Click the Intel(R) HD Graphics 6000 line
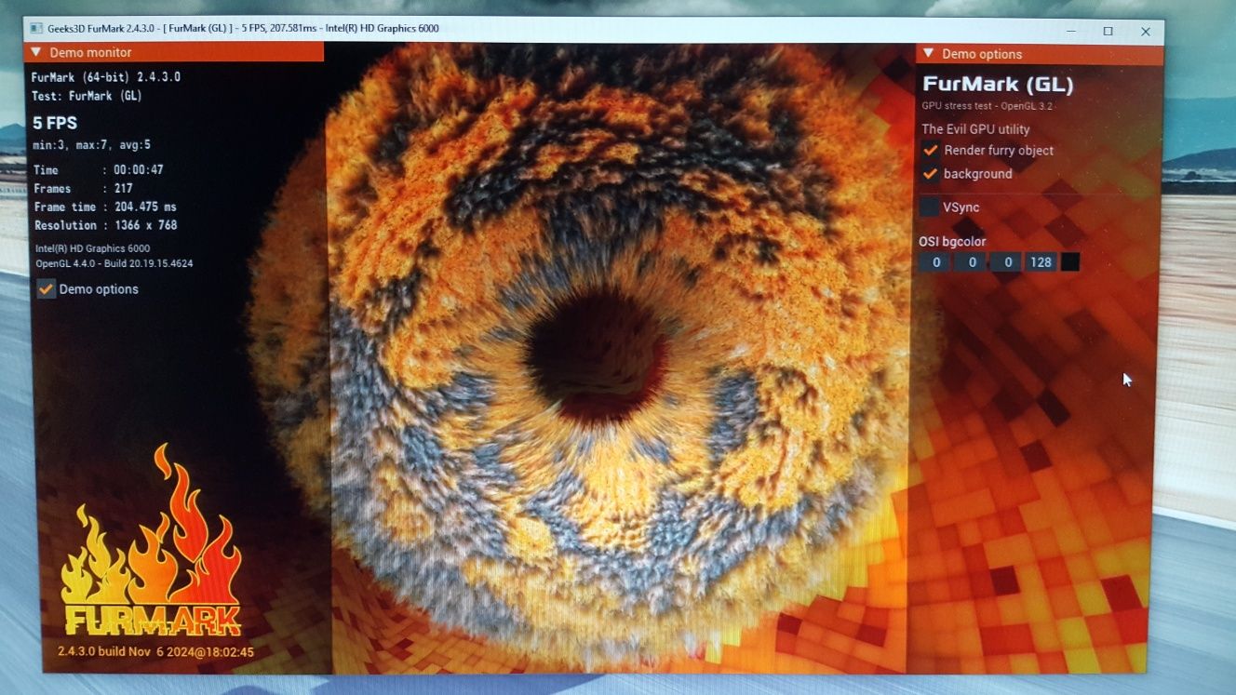 click(x=92, y=248)
